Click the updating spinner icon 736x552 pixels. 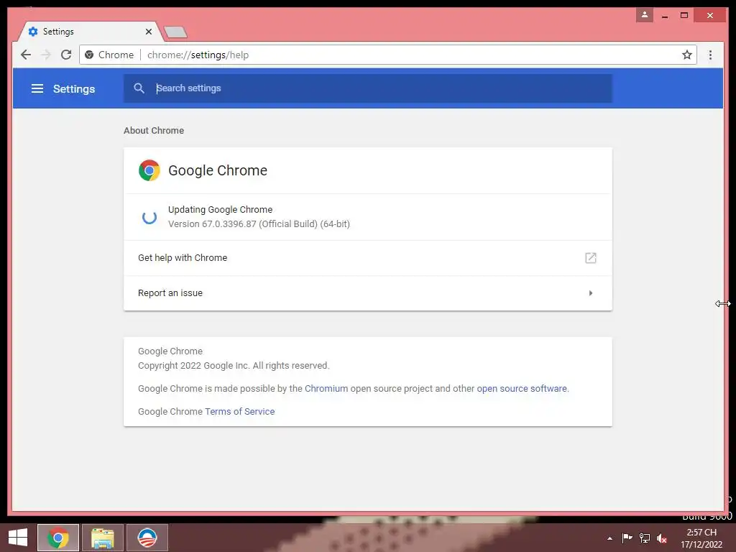click(149, 217)
